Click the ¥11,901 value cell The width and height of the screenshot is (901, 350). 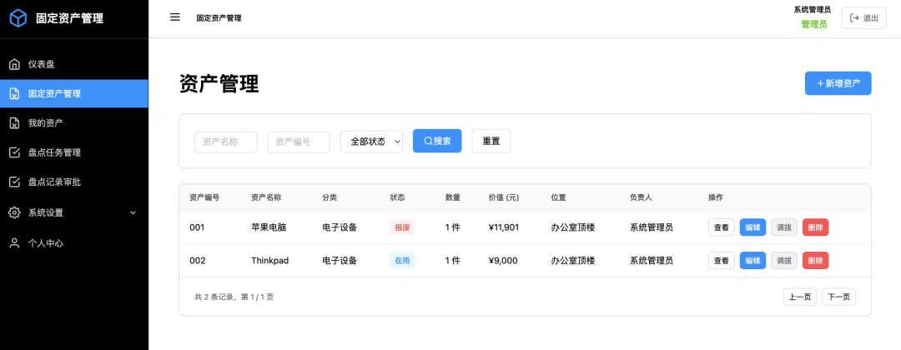pos(504,227)
